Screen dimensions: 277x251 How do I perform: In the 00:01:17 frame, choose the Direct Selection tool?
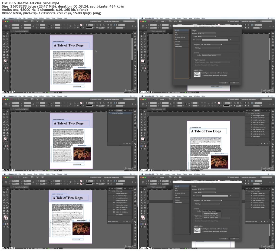[x=7, y=33]
